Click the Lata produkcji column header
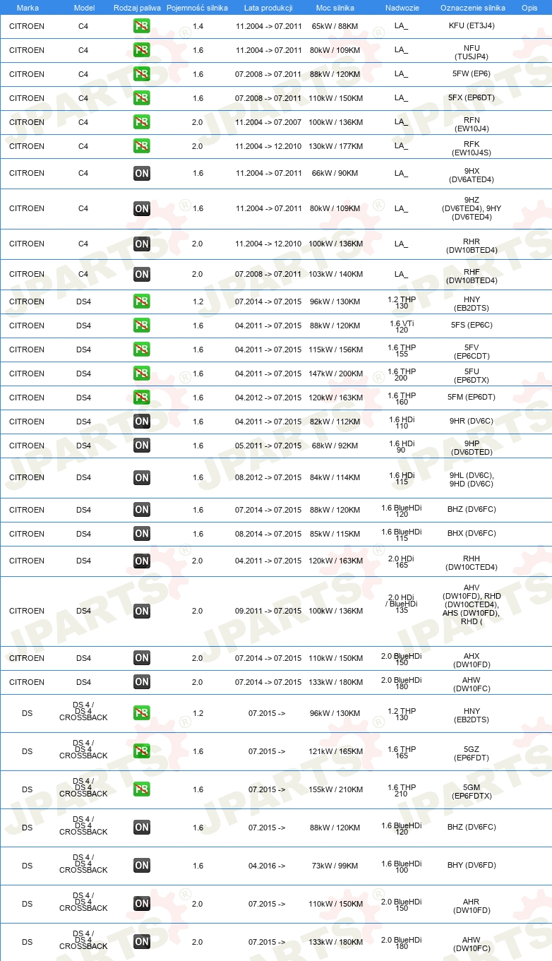 click(267, 8)
